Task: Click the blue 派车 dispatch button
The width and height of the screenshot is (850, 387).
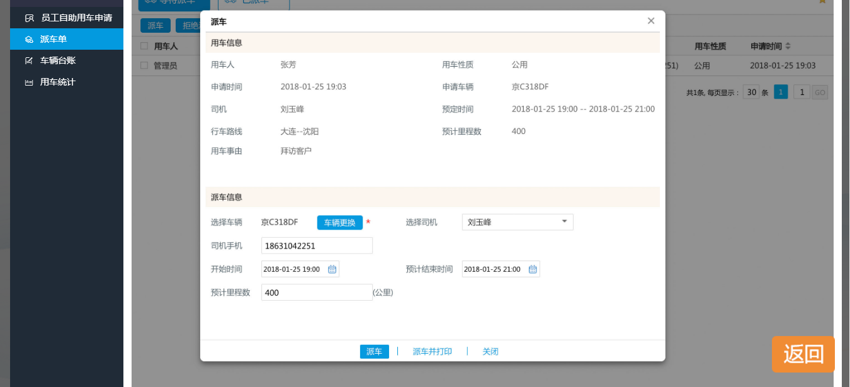Action: (x=374, y=351)
